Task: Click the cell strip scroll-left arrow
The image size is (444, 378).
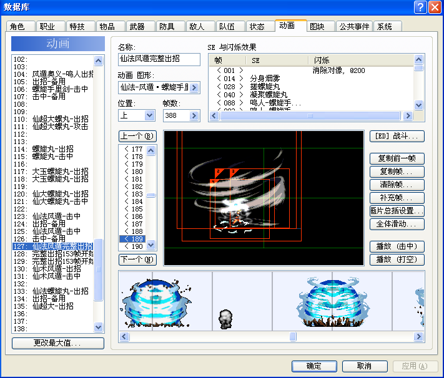Action: tap(124, 336)
